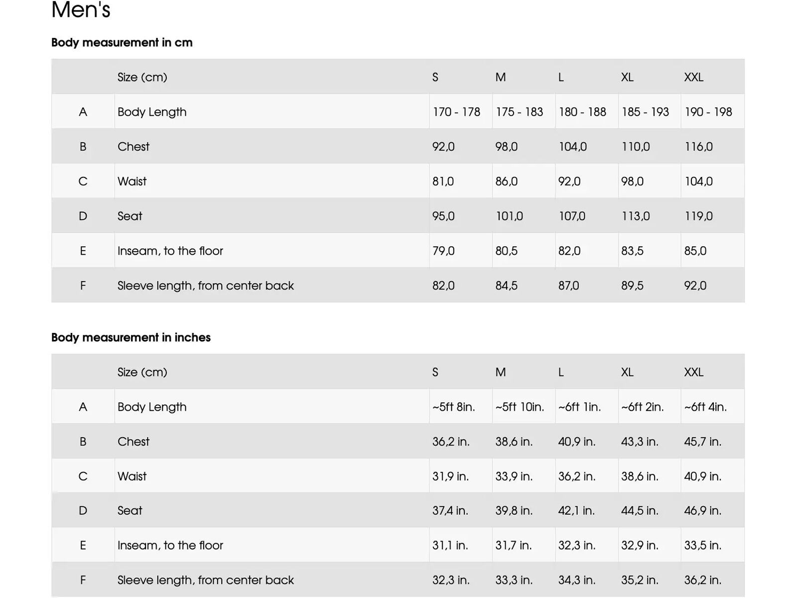The height and width of the screenshot is (598, 797).
Task: Click the XXL column header in cm table
Action: coord(693,77)
